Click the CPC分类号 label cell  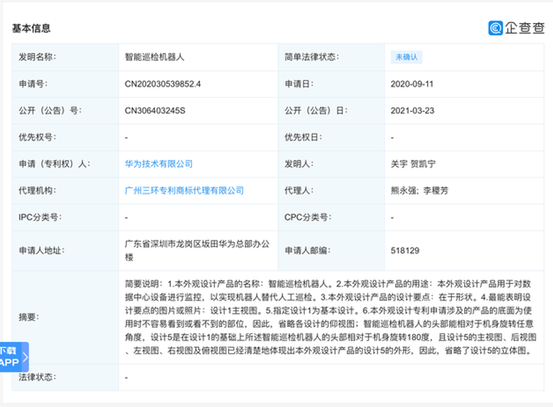coord(331,217)
